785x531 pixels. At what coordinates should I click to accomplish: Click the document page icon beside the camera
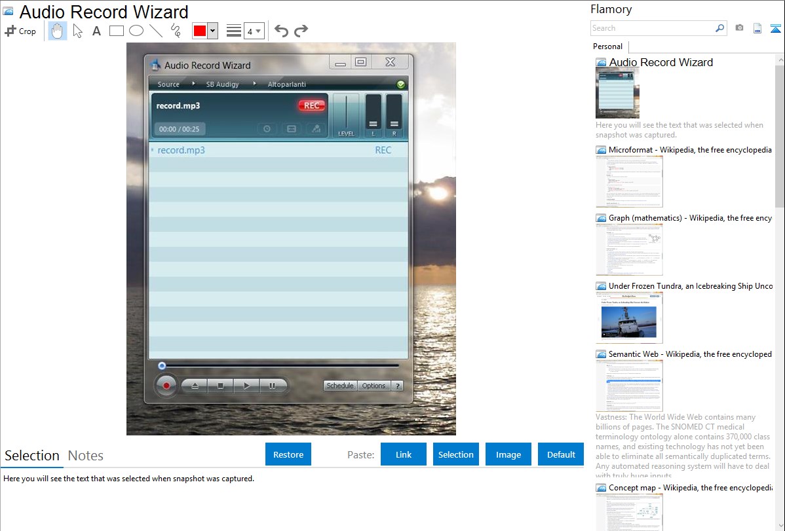pyautogui.click(x=757, y=28)
